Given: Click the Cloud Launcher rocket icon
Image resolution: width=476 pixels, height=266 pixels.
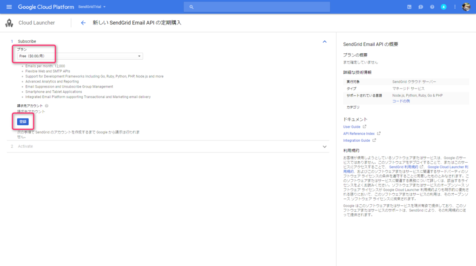Looking at the screenshot, I should pos(9,23).
